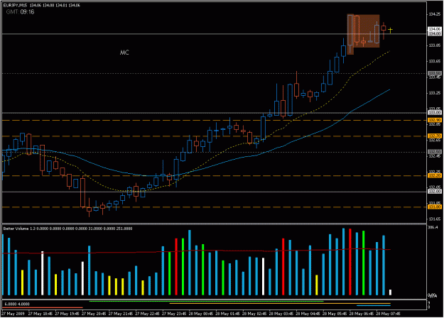Click the 28 May 03:45 time label
The height and width of the screenshot is (318, 444).
[281, 314]
